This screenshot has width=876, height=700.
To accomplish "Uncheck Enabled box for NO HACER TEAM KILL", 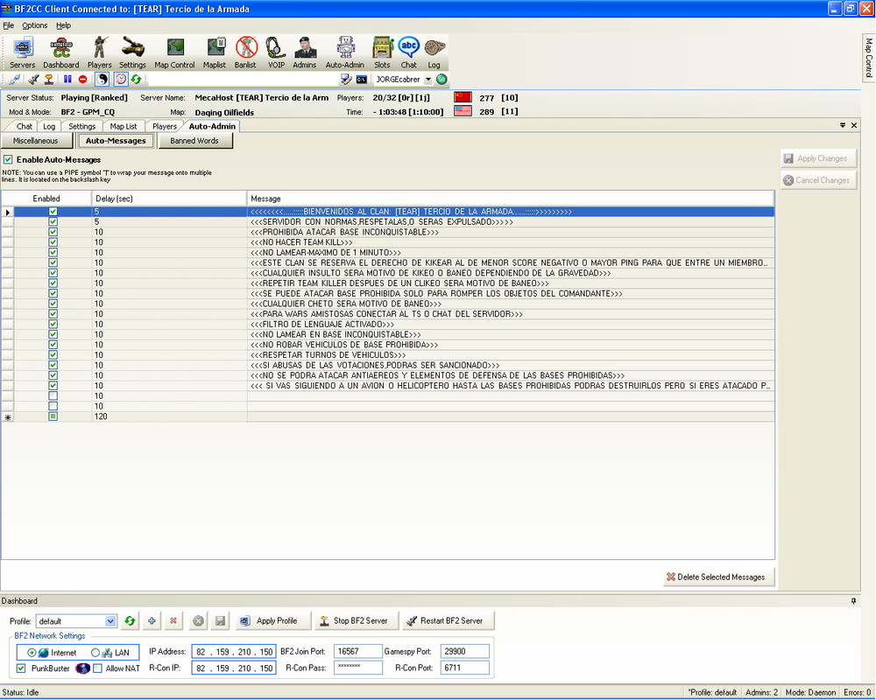I will point(53,242).
